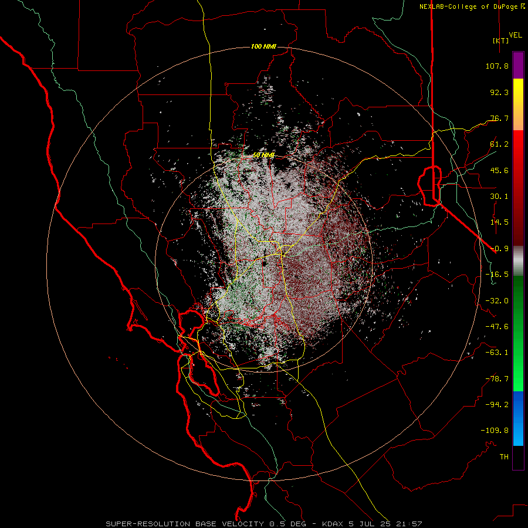Click the [KT] units label

click(x=501, y=40)
